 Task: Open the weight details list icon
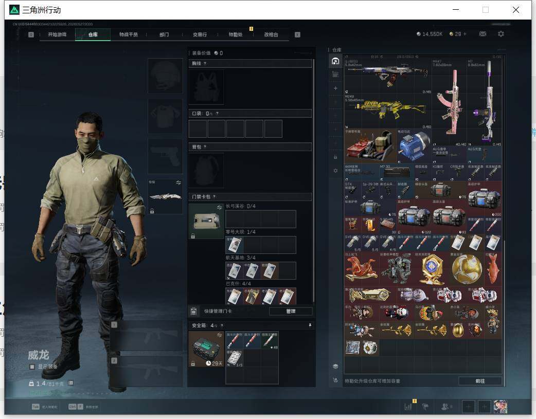[70, 383]
